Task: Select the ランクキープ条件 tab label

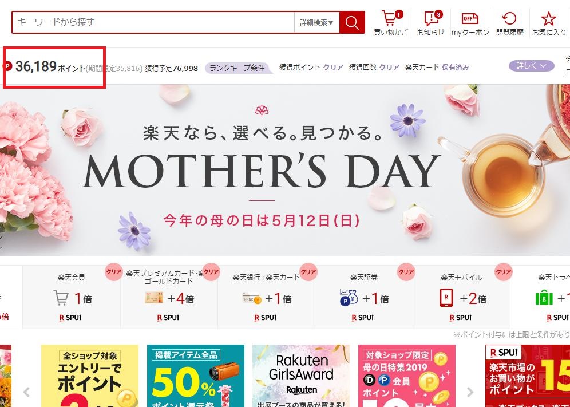Action: coord(237,68)
